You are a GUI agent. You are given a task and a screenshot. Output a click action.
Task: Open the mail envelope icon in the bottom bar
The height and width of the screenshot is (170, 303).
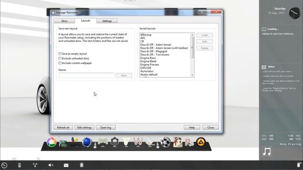66,165
